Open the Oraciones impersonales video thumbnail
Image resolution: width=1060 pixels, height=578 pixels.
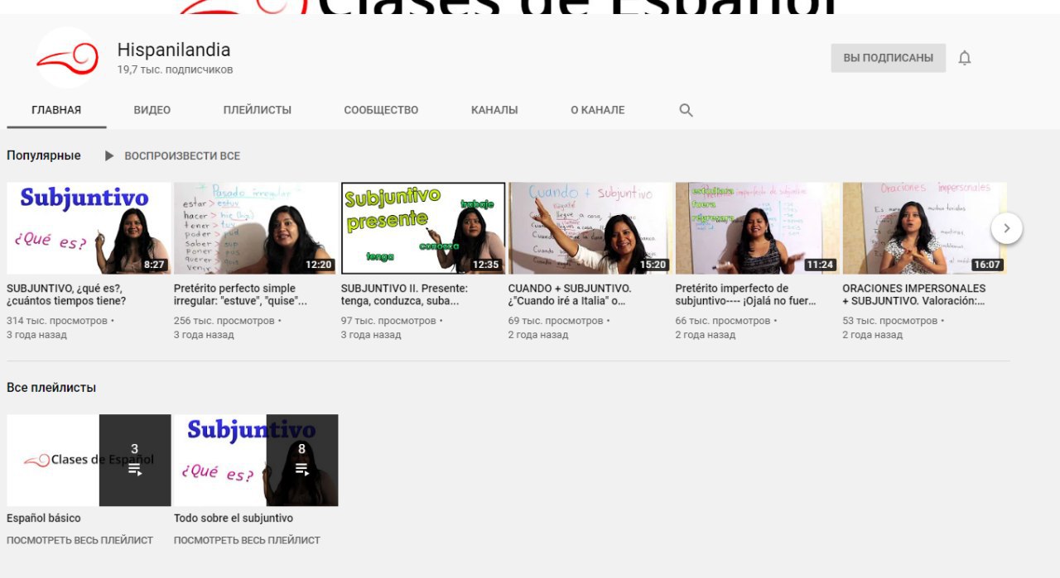[925, 228]
